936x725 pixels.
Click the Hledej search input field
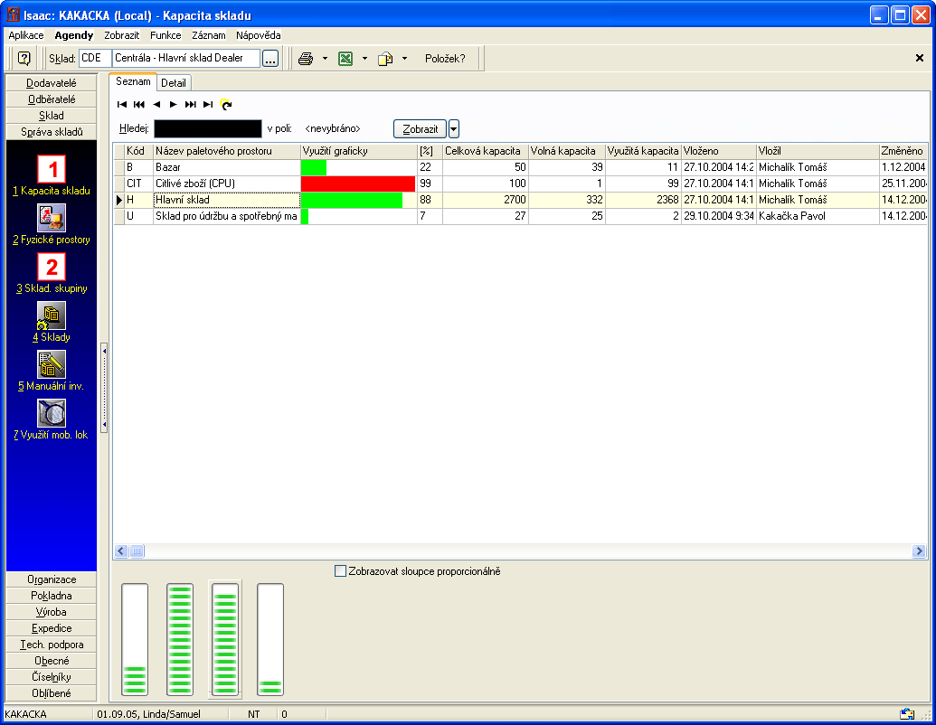[x=207, y=129]
